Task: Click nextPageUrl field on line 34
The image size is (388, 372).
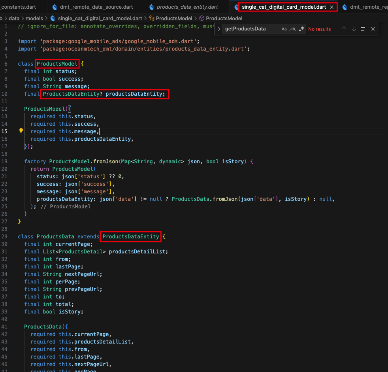Action: pyautogui.click(x=82, y=274)
